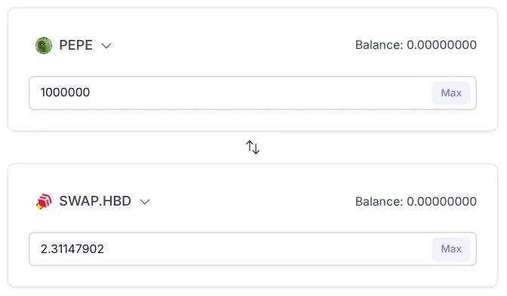
Task: Click Max button in PEPE amount field
Action: 451,93
